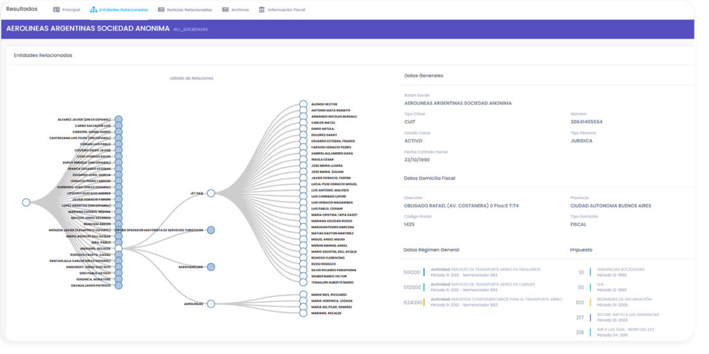Switch to the Información Fiscal tab
Viewport: 709px width, 354px height.
[x=285, y=10]
